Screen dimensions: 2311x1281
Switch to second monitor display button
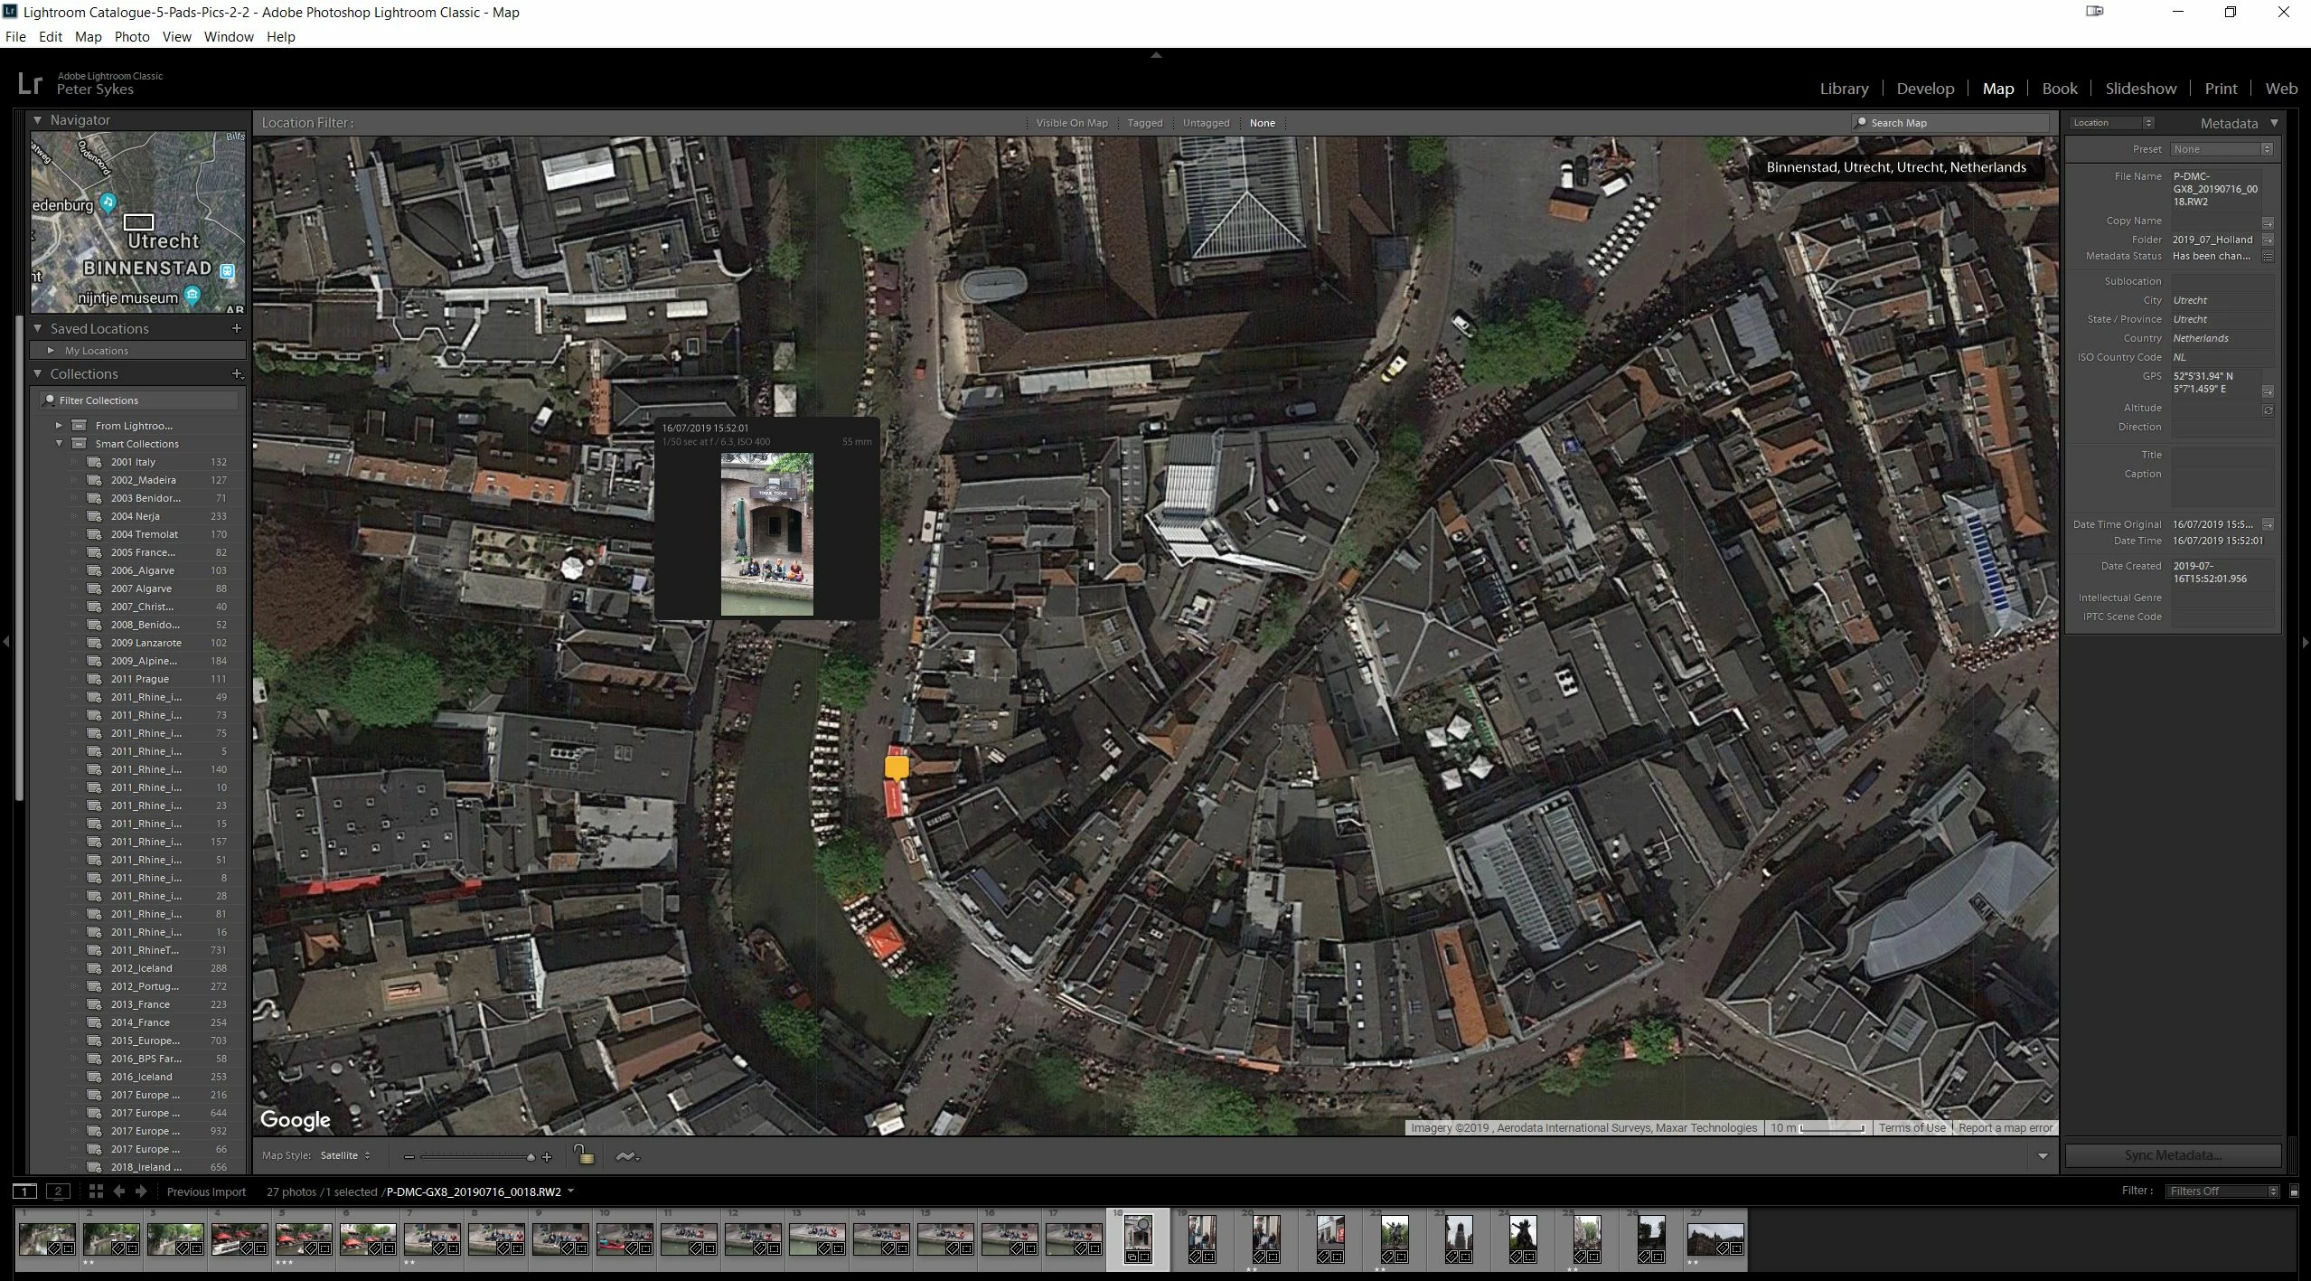coord(58,1192)
